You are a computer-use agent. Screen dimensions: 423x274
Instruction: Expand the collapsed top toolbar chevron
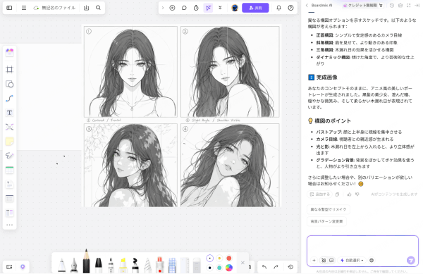[163, 8]
